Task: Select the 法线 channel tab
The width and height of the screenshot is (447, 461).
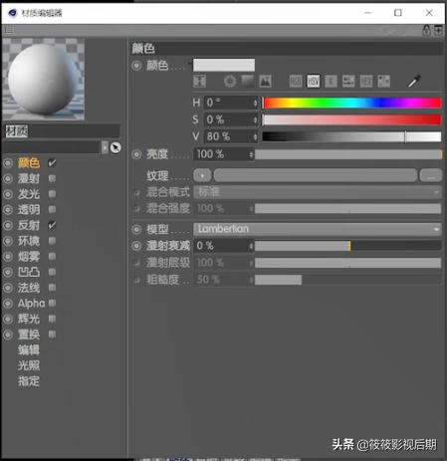Action: pos(29,288)
